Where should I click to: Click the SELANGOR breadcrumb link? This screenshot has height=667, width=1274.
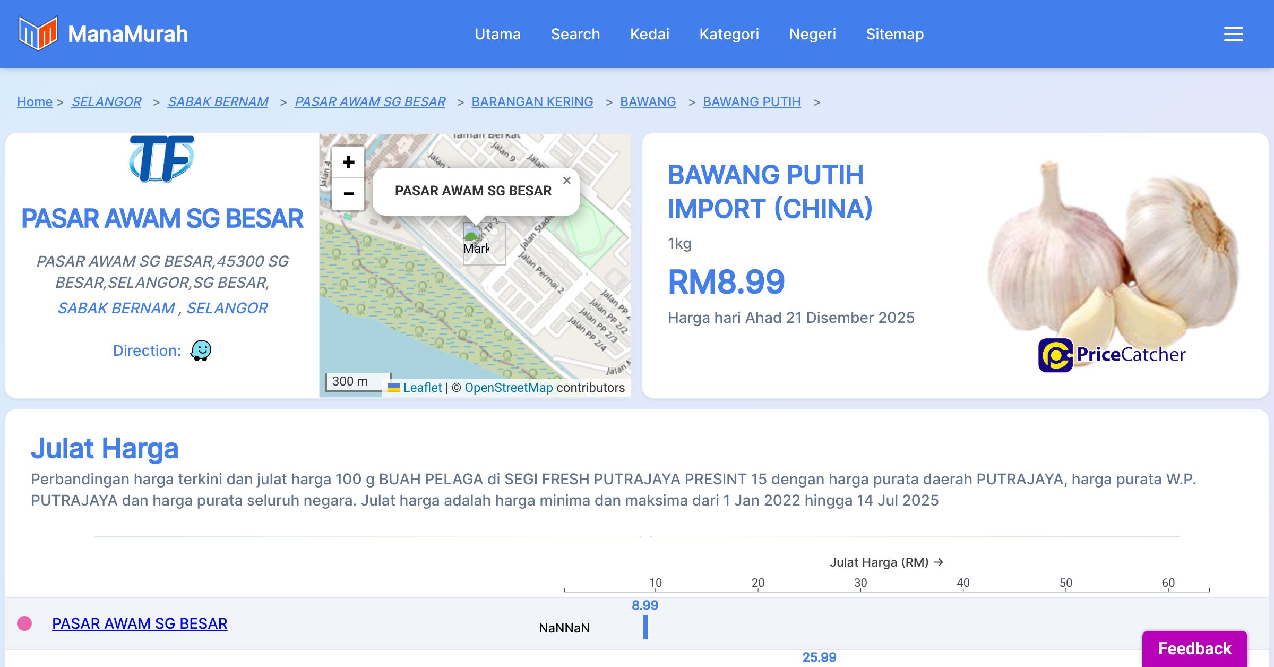pyautogui.click(x=106, y=101)
